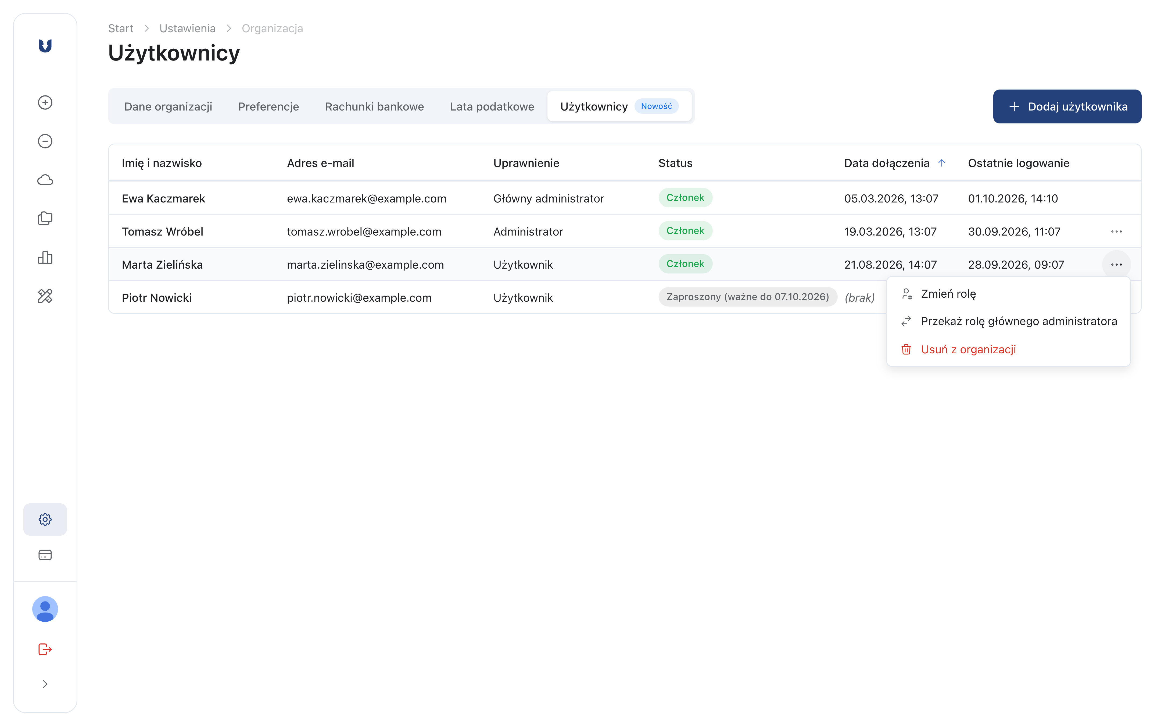Click the Dodaj użytkownika button
The height and width of the screenshot is (726, 1161).
point(1067,106)
